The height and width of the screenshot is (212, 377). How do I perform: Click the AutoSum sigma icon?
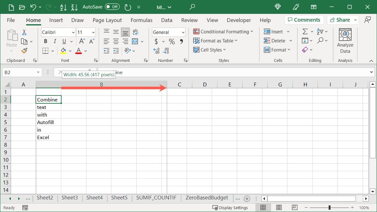305,32
